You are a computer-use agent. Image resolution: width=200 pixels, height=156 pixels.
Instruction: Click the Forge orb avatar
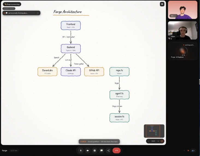coord(183,51)
